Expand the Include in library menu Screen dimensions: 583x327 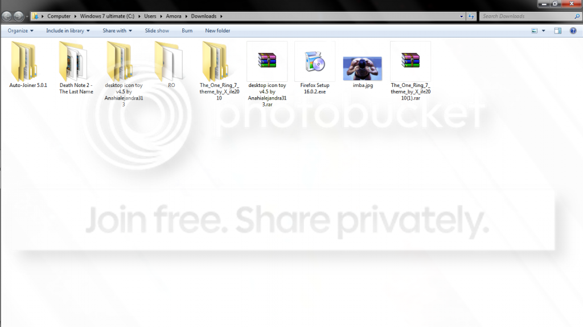[x=68, y=31]
